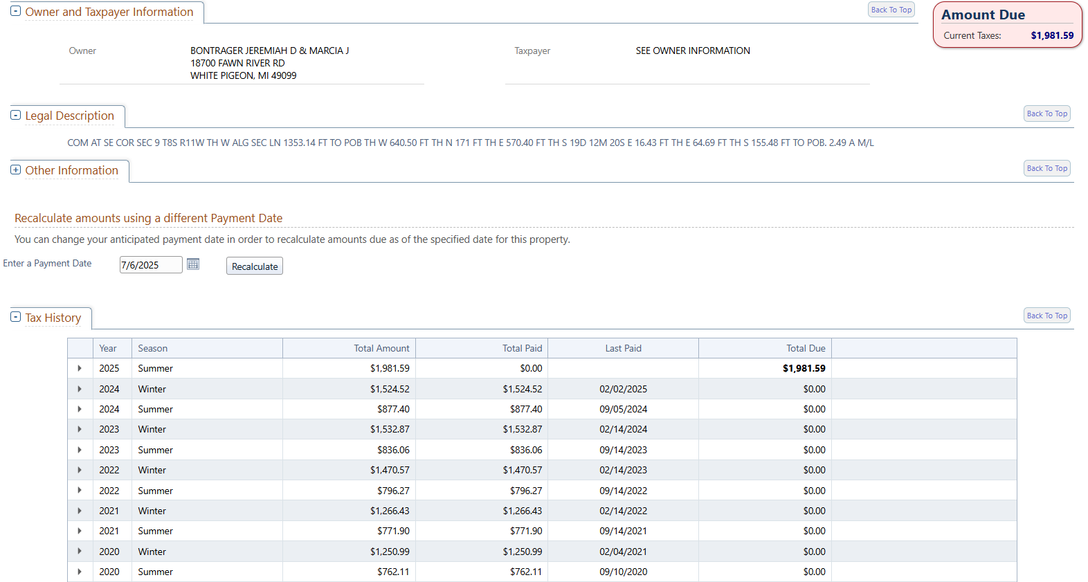Click the Amount Due summary box
This screenshot has width=1088, height=582.
[1007, 25]
